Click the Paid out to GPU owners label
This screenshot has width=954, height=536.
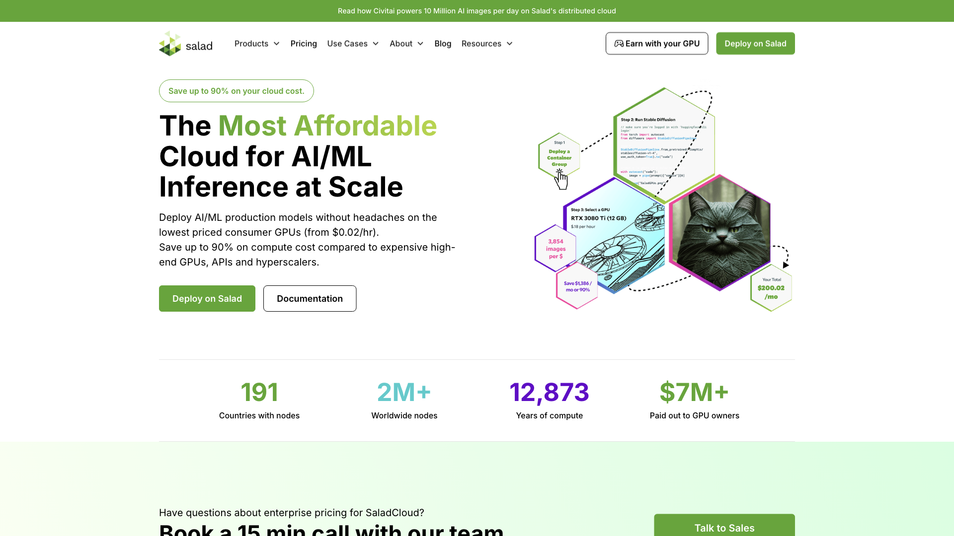click(695, 415)
